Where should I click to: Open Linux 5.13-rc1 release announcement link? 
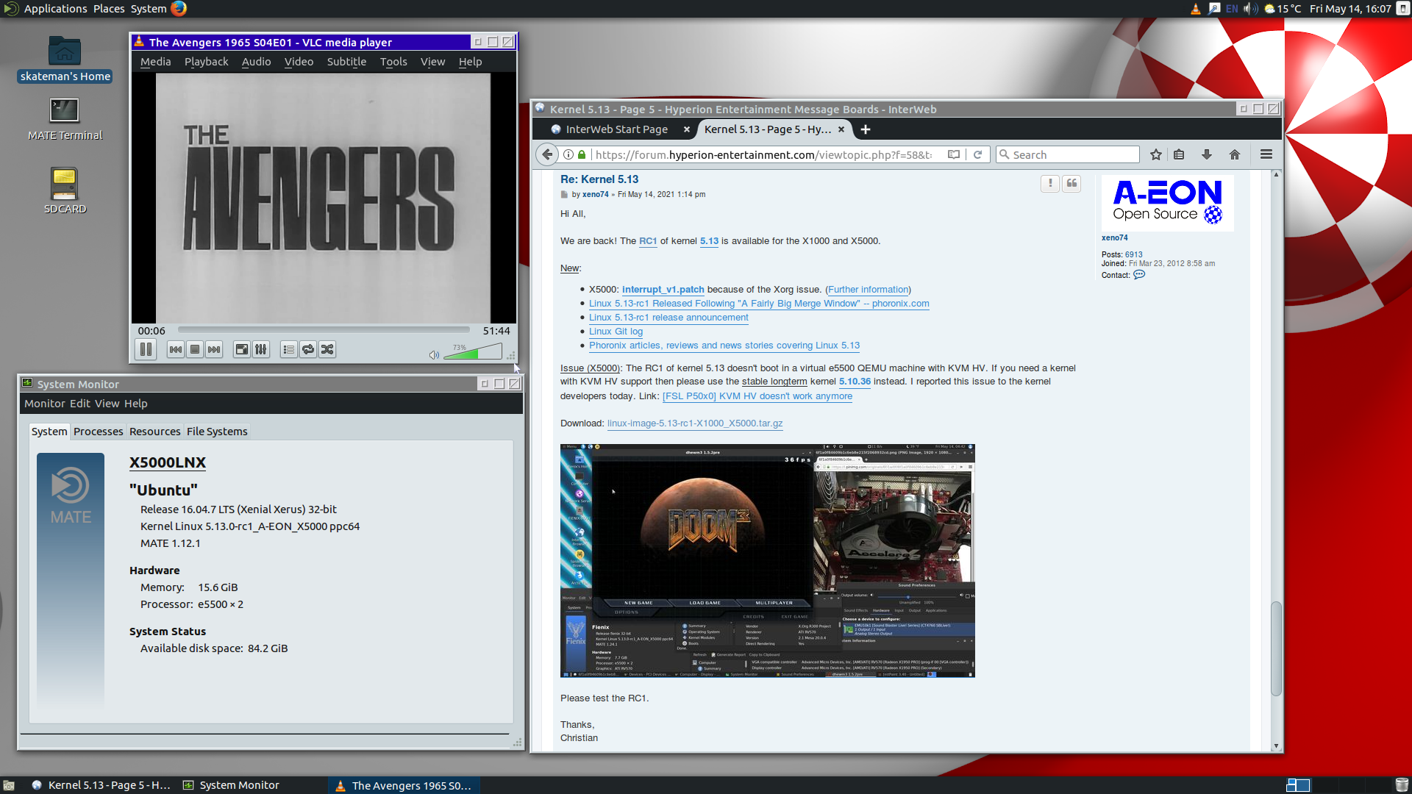tap(668, 318)
